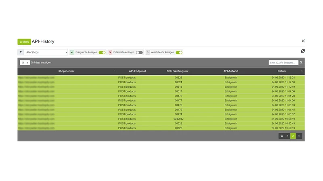323x181 pixels.
Task: Select SKU 00522 cell
Action: (178, 128)
